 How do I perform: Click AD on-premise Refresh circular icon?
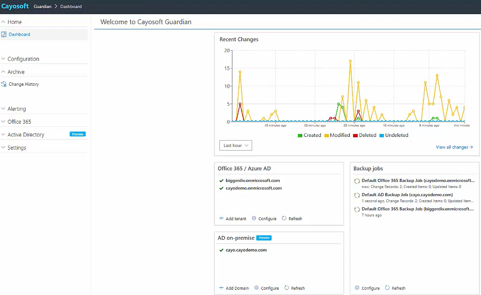pyautogui.click(x=287, y=288)
